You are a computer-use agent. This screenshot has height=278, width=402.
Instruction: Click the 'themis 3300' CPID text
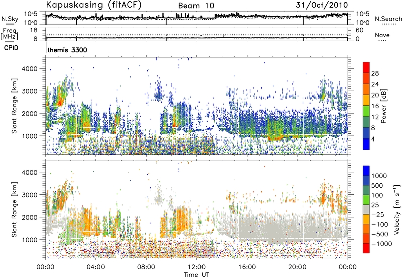tap(67, 50)
